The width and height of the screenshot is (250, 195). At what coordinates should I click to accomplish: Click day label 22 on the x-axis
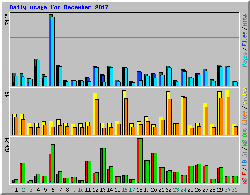tap(168, 190)
